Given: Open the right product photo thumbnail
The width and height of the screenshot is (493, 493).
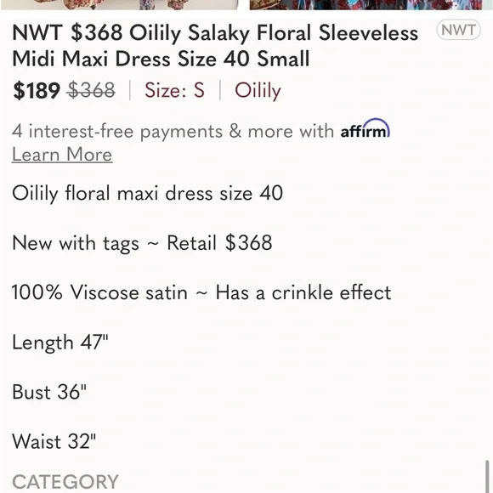Looking at the screenshot, I should [x=366, y=5].
